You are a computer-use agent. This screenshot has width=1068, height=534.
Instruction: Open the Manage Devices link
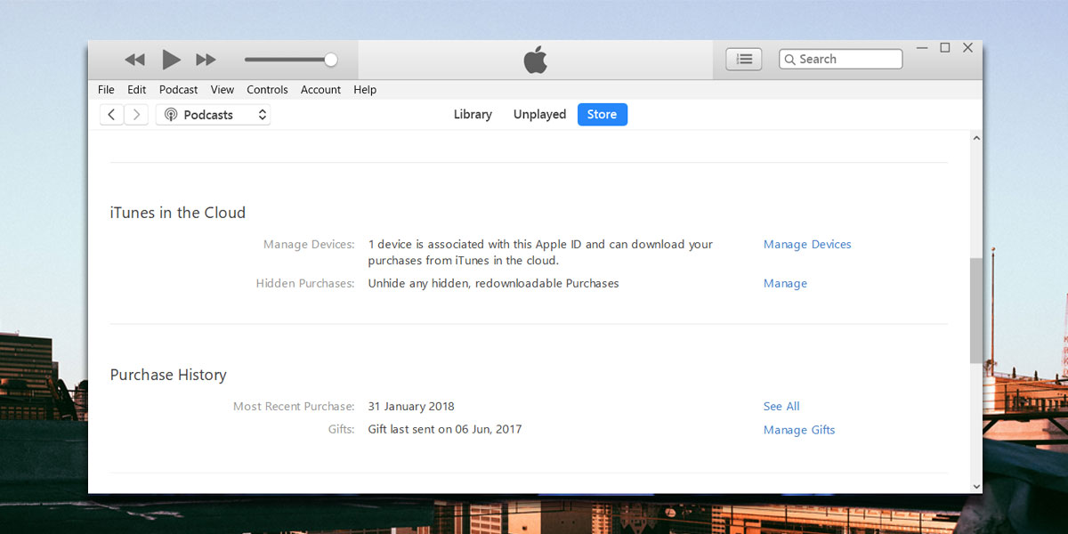point(807,244)
